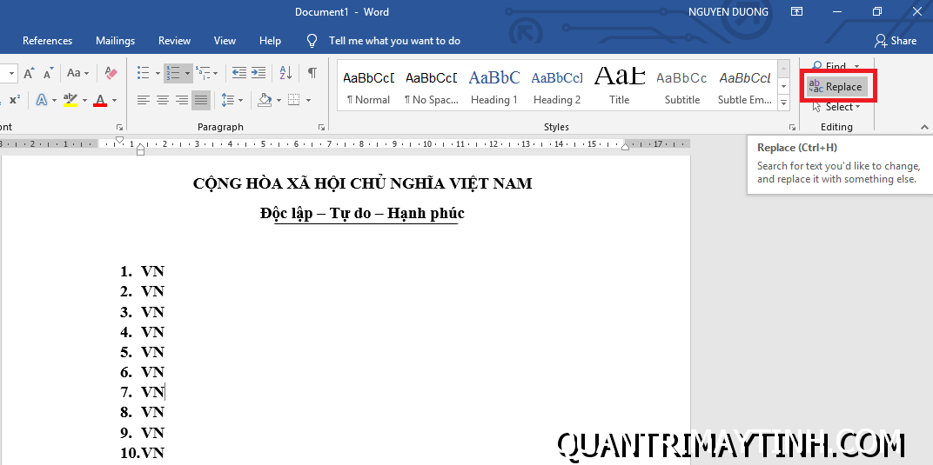The height and width of the screenshot is (465, 933).
Task: Open the font color picker arrow
Action: [x=114, y=100]
